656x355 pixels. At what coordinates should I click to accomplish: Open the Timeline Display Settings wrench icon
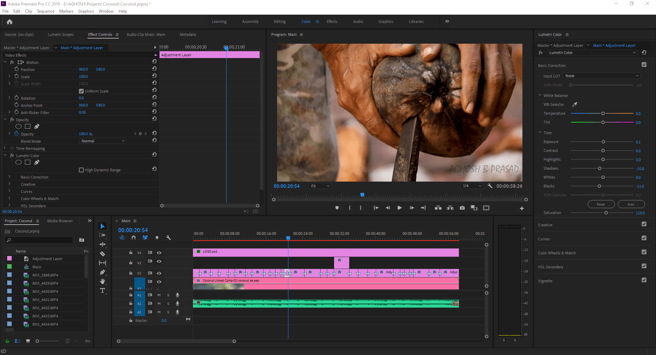(x=168, y=238)
